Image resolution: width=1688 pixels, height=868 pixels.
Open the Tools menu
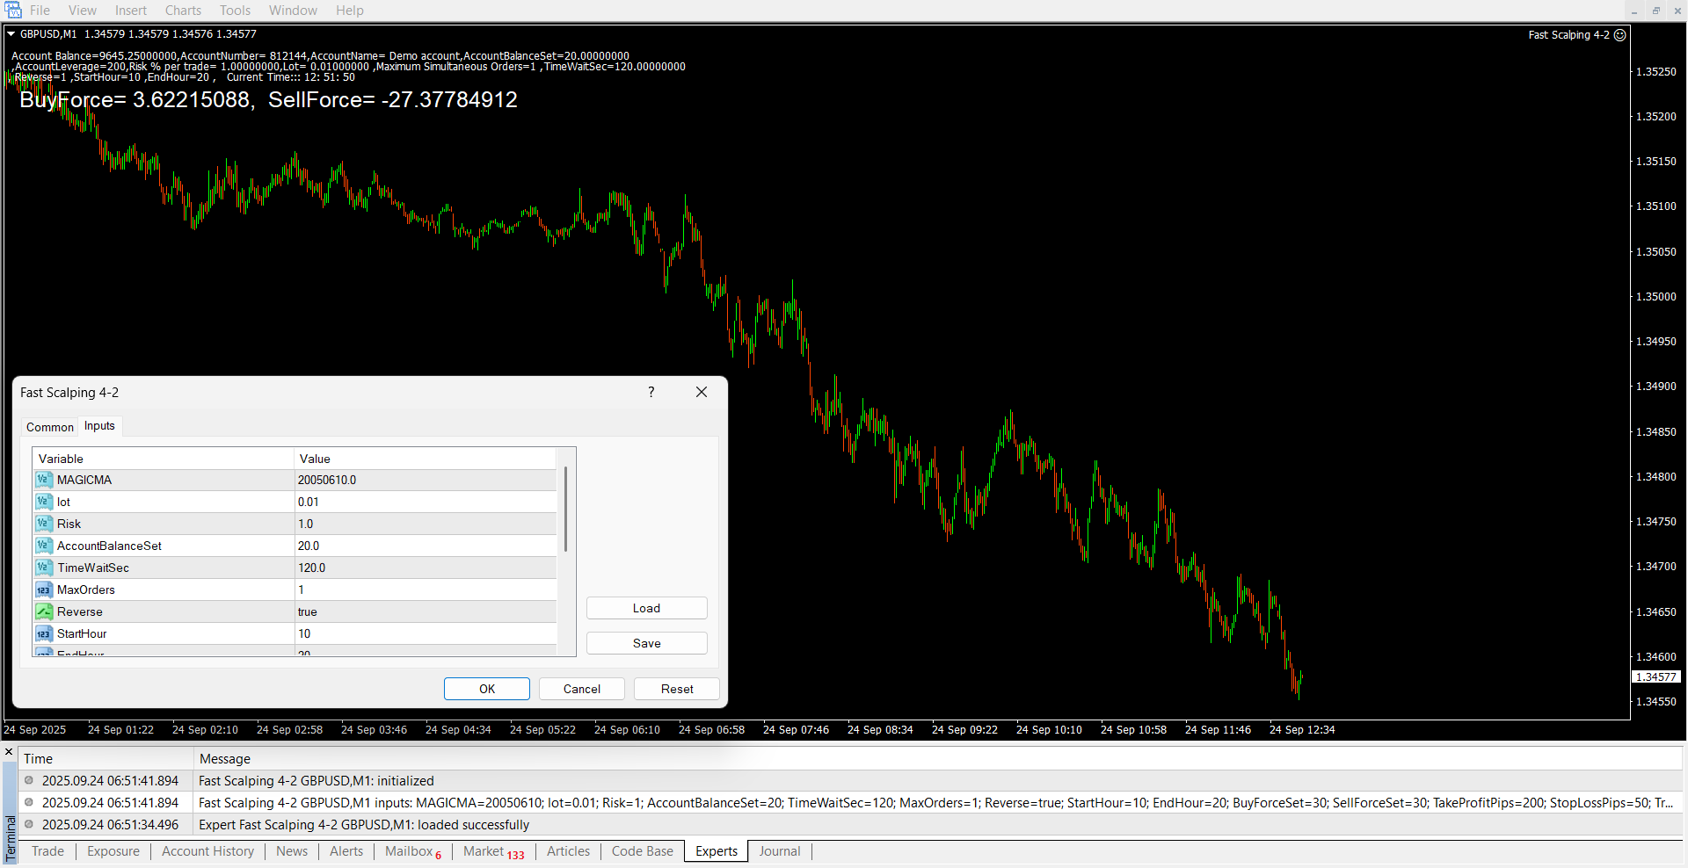[235, 11]
